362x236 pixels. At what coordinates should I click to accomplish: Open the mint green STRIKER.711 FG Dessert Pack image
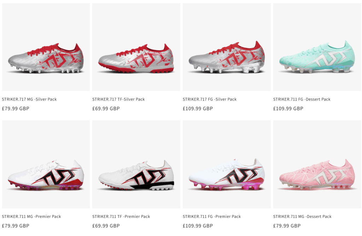click(317, 47)
